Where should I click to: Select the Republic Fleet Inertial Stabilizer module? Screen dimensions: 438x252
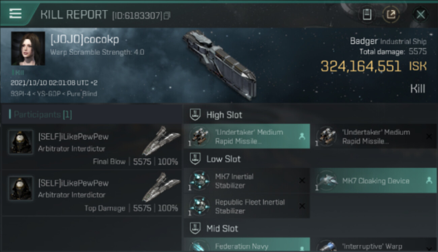click(247, 206)
